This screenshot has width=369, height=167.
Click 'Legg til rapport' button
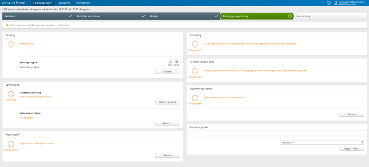352,149
